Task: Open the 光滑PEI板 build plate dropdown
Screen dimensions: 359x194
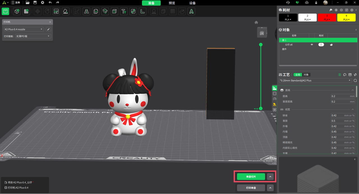Action: click(x=33, y=36)
